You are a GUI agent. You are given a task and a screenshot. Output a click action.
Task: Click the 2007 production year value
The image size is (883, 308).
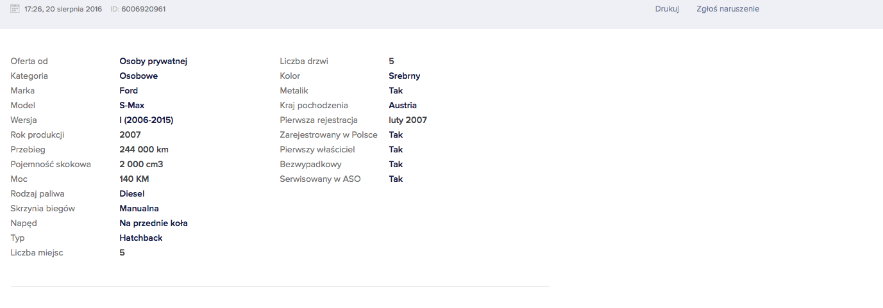click(130, 135)
